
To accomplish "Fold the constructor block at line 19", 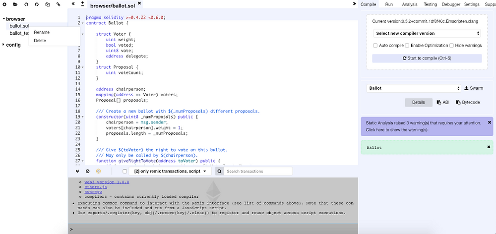I will (82, 117).
